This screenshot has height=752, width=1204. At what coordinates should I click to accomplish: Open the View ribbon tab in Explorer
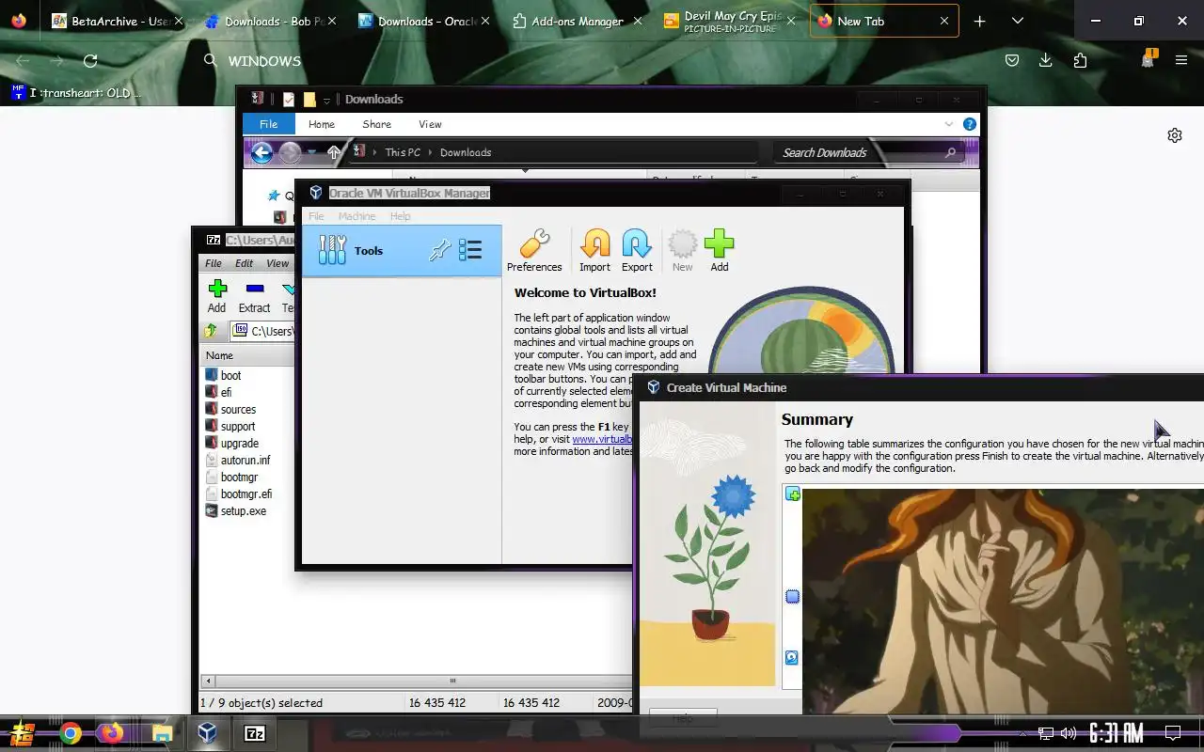(430, 124)
